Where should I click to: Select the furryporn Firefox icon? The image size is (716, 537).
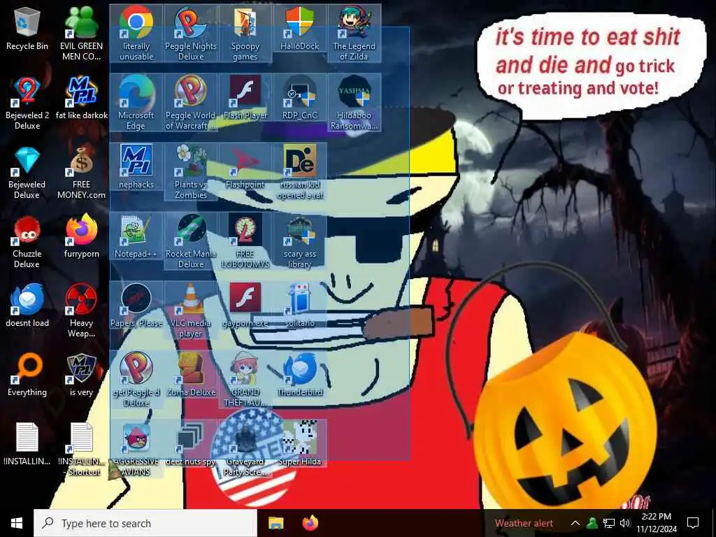[81, 236]
